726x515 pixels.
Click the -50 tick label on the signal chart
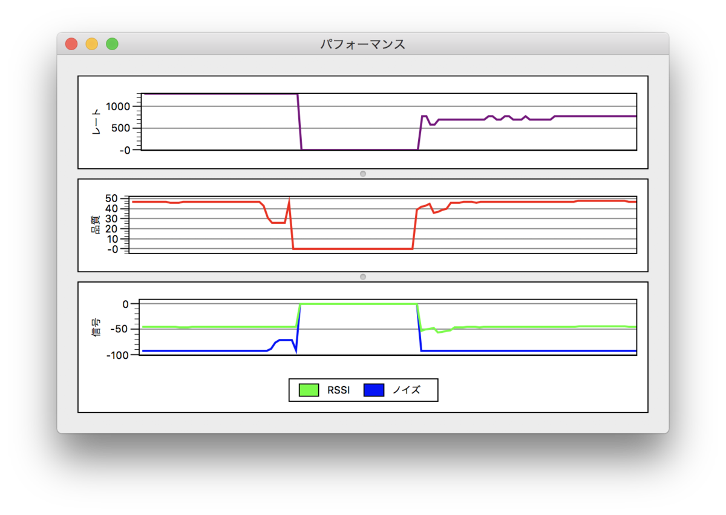tap(120, 329)
